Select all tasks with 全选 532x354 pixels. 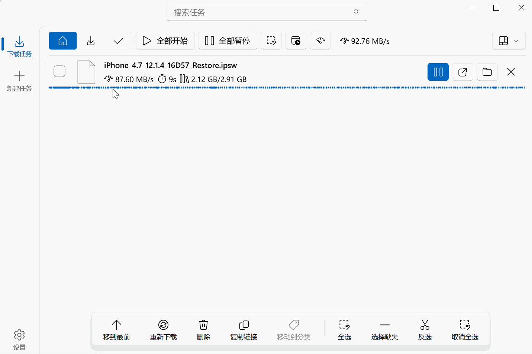point(344,330)
